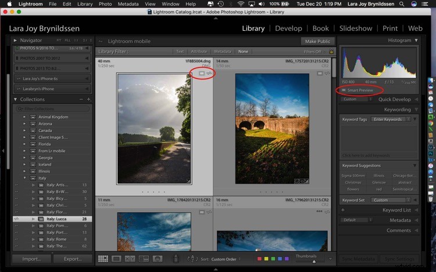Image resolution: width=436 pixels, height=272 pixels.
Task: Switch to the Book module
Action: pyautogui.click(x=320, y=28)
